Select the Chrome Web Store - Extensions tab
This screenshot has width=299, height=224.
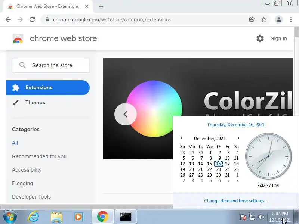[47, 6]
